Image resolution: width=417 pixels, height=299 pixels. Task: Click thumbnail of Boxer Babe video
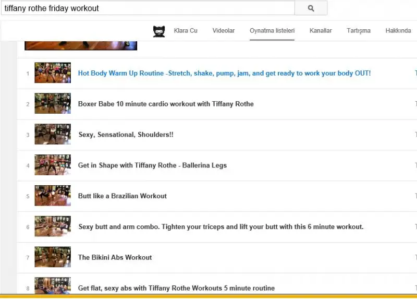click(x=53, y=104)
